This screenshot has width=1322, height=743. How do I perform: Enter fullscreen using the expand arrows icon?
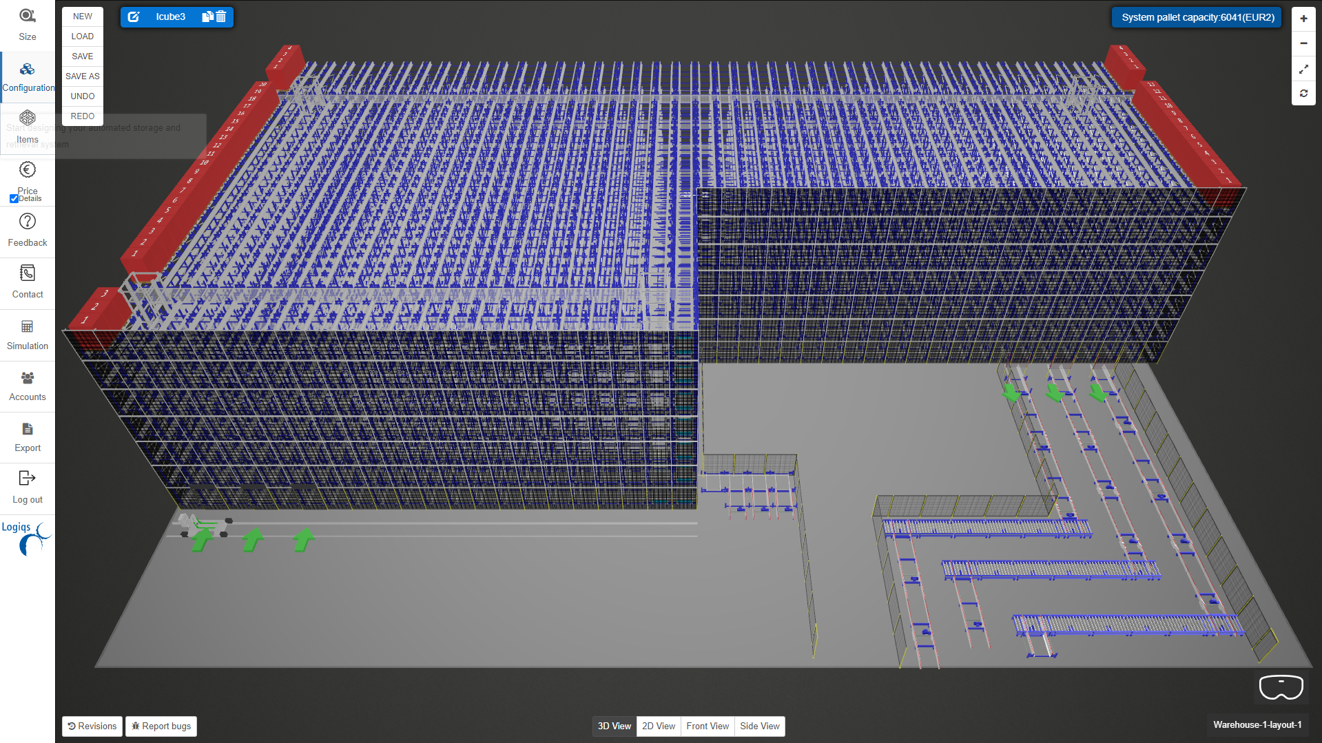click(x=1303, y=69)
